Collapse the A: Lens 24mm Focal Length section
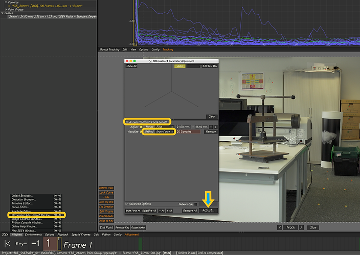The width and height of the screenshot is (360, 255). point(127,122)
